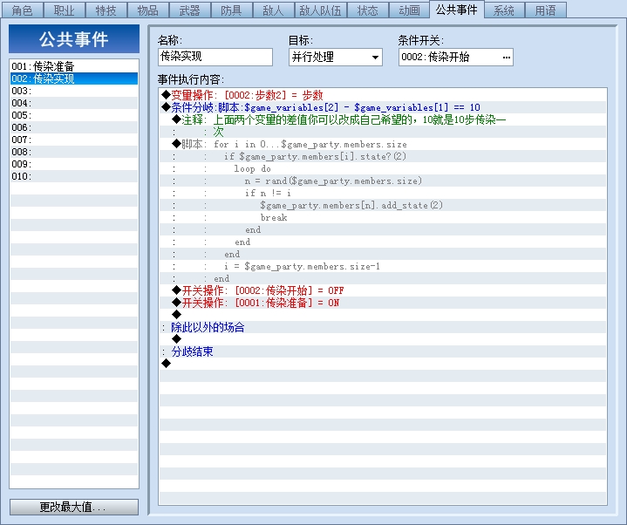Select empty command slot above 除此以外的场合
The height and width of the screenshot is (525, 627).
(383, 315)
